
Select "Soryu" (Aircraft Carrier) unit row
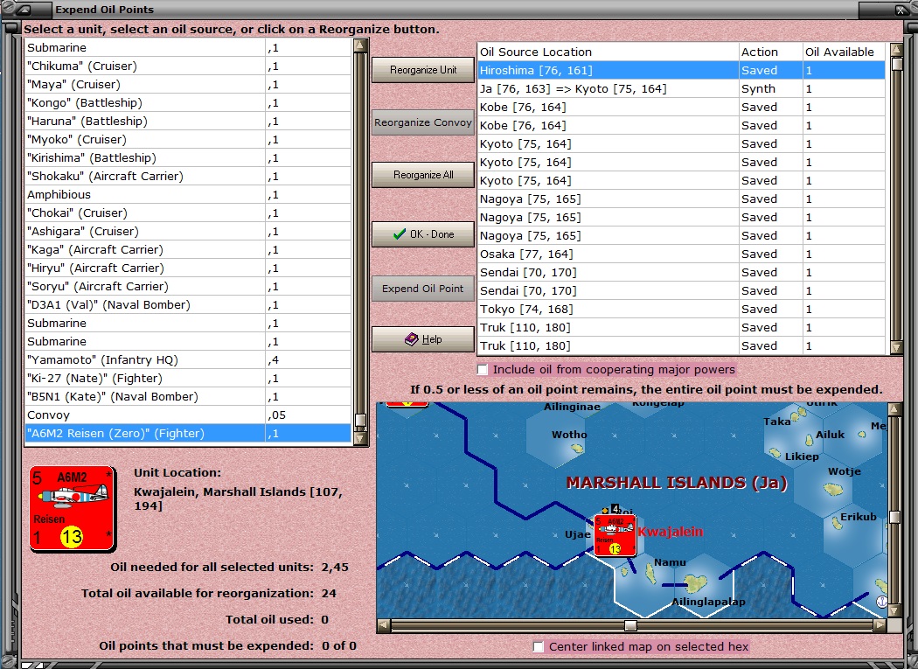click(188, 287)
